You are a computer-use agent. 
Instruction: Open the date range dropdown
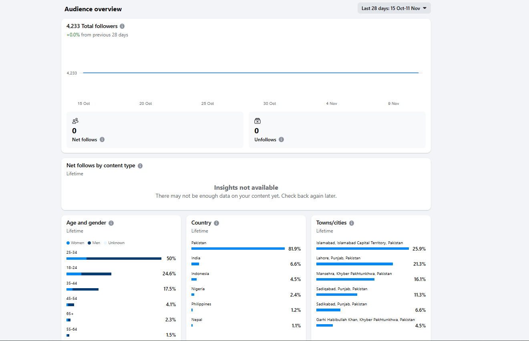394,8
